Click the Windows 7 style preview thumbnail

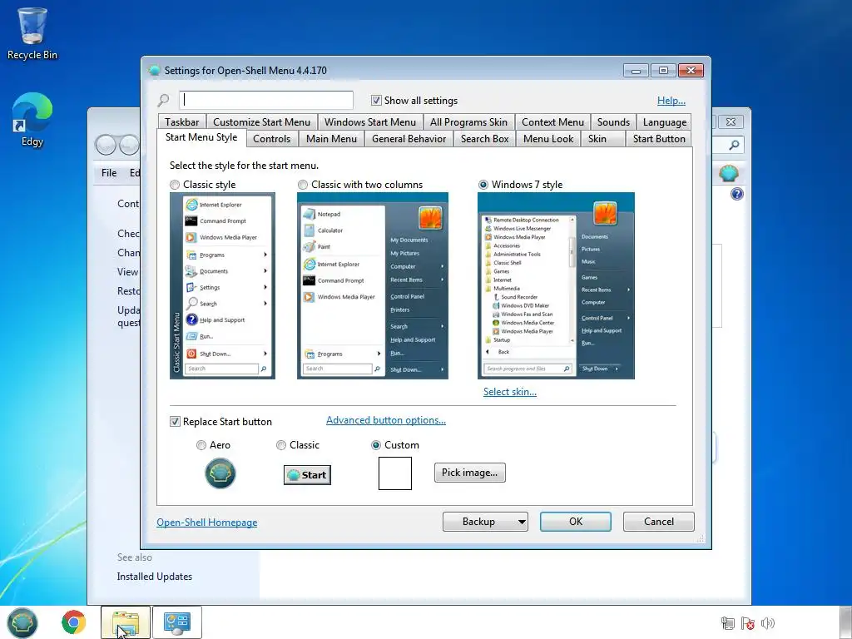click(556, 286)
